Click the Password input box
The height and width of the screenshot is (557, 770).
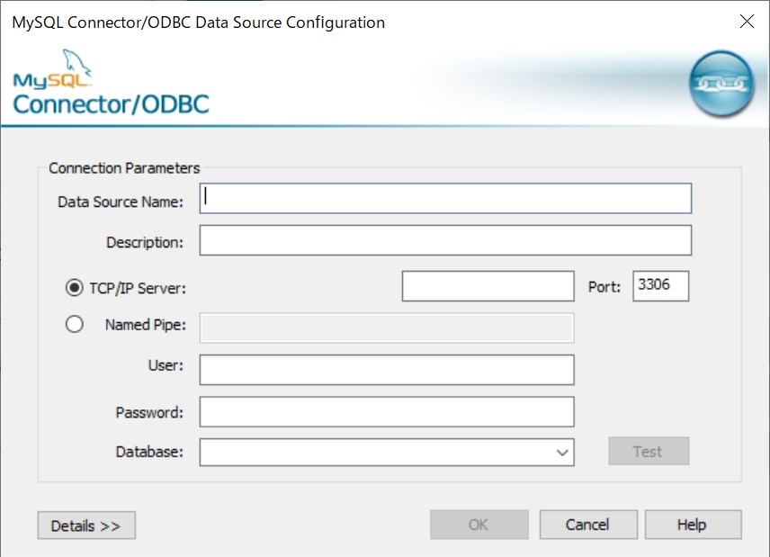pos(386,412)
